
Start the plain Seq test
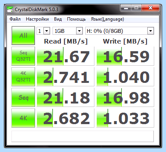click(23, 97)
